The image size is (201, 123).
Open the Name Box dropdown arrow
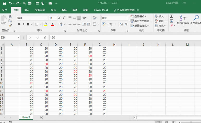click(19, 37)
